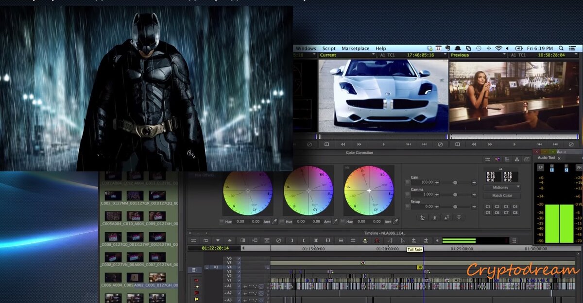Toggle the A2 track selector
Viewport: 583px width, 303px height.
click(228, 293)
